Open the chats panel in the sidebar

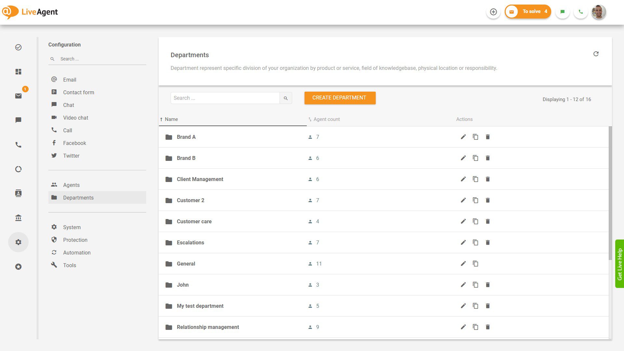tap(18, 120)
